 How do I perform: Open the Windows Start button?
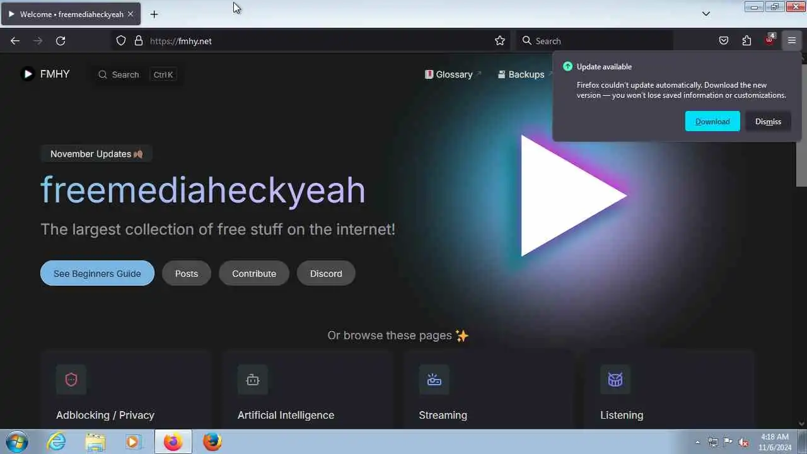coord(16,442)
